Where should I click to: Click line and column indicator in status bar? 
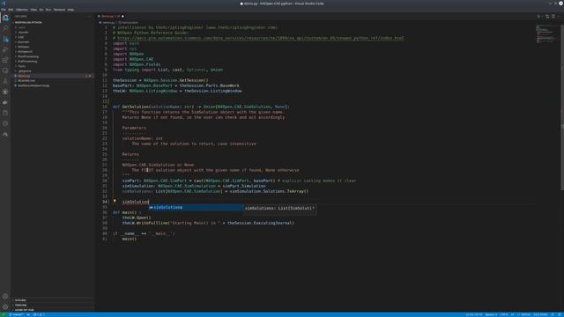pos(474,314)
